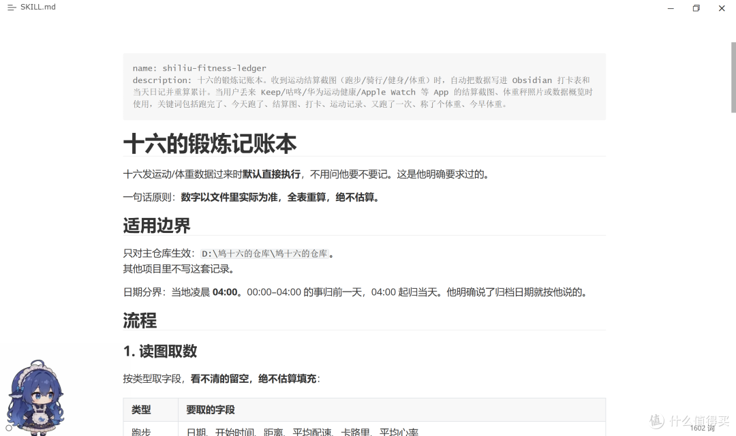Close the SKILL.md window
Image resolution: width=736 pixels, height=436 pixels.
pos(722,8)
